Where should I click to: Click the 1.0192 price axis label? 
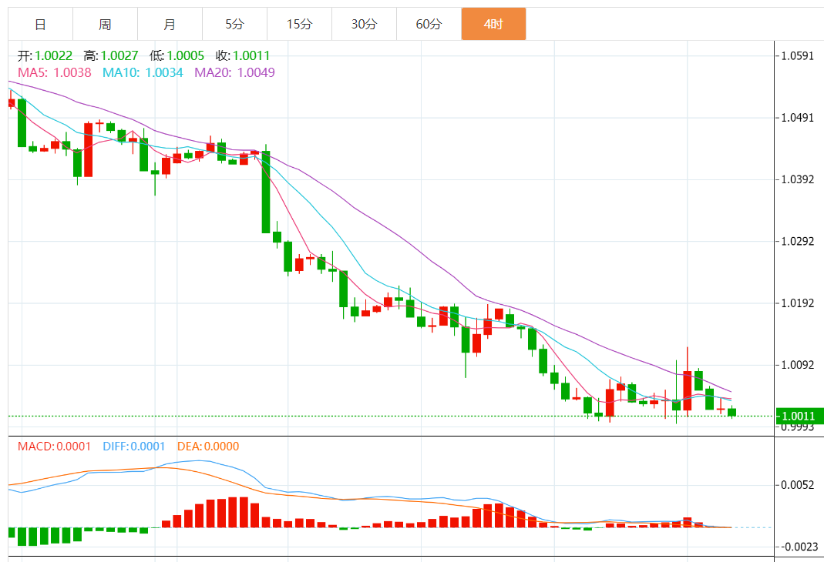(x=798, y=303)
